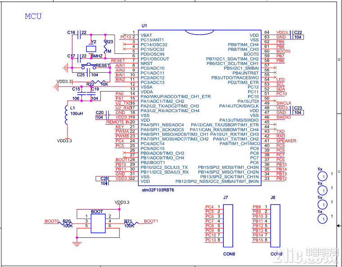Select the PD2/TIM3_ETR pin name
The width and height of the screenshot is (342, 267).
coord(243,83)
